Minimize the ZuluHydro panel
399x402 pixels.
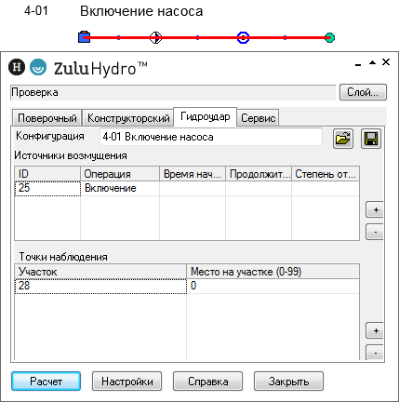point(358,64)
